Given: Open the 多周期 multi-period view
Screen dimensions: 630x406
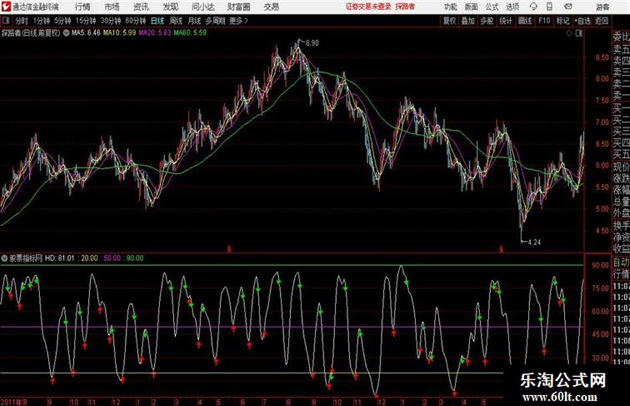Looking at the screenshot, I should click(x=215, y=21).
